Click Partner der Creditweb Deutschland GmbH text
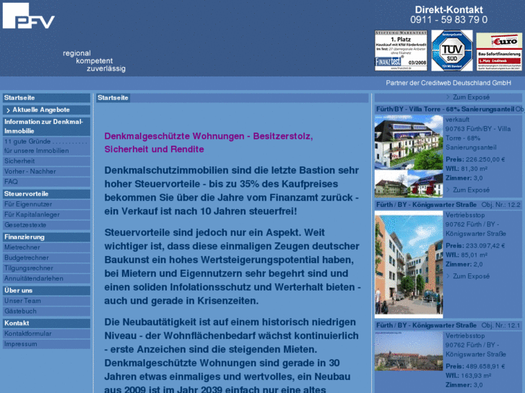Image resolution: width=525 pixels, height=393 pixels. click(x=448, y=83)
